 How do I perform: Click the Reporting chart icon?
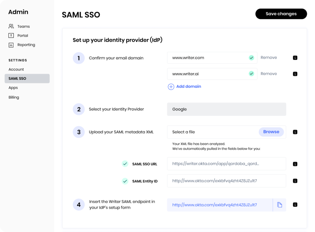click(x=11, y=45)
